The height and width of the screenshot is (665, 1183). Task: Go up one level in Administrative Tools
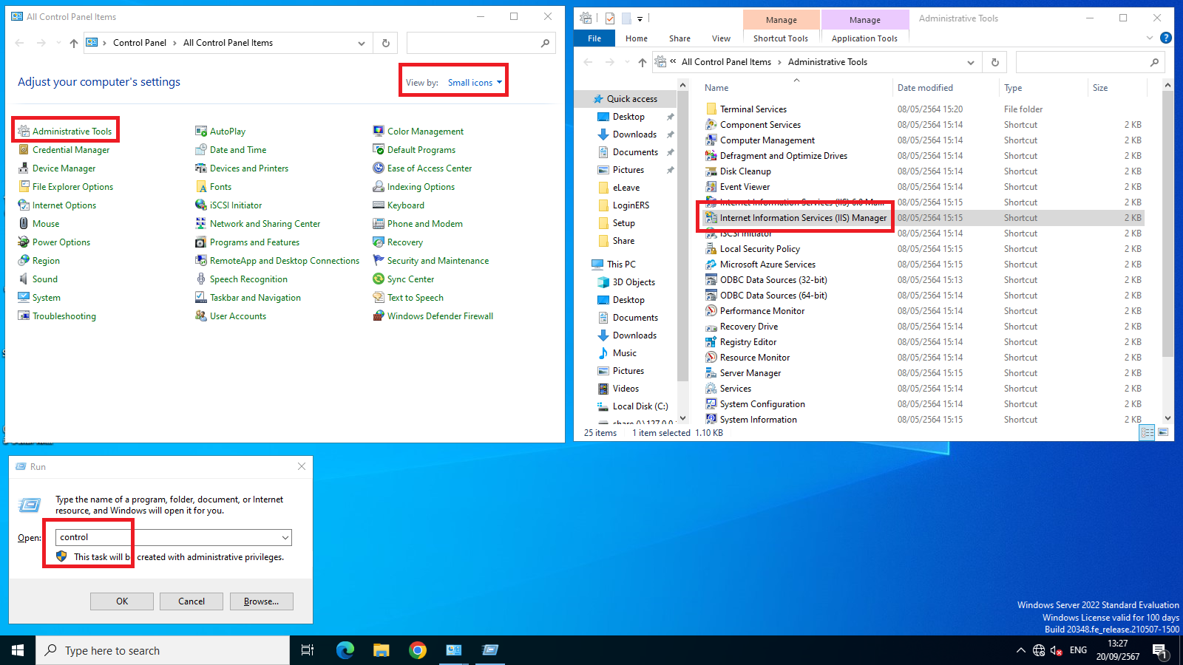click(643, 62)
